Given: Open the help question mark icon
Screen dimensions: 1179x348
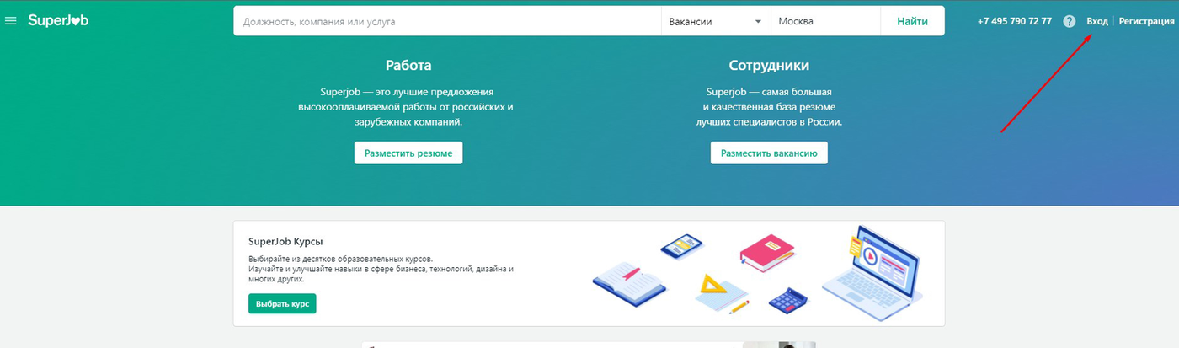Looking at the screenshot, I should tap(1070, 21).
